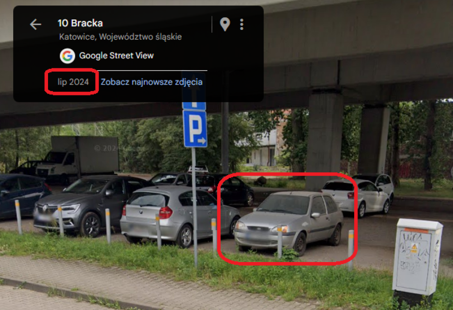Click the blue parking P sign
Screen dimensions: 453x310
(195, 129)
